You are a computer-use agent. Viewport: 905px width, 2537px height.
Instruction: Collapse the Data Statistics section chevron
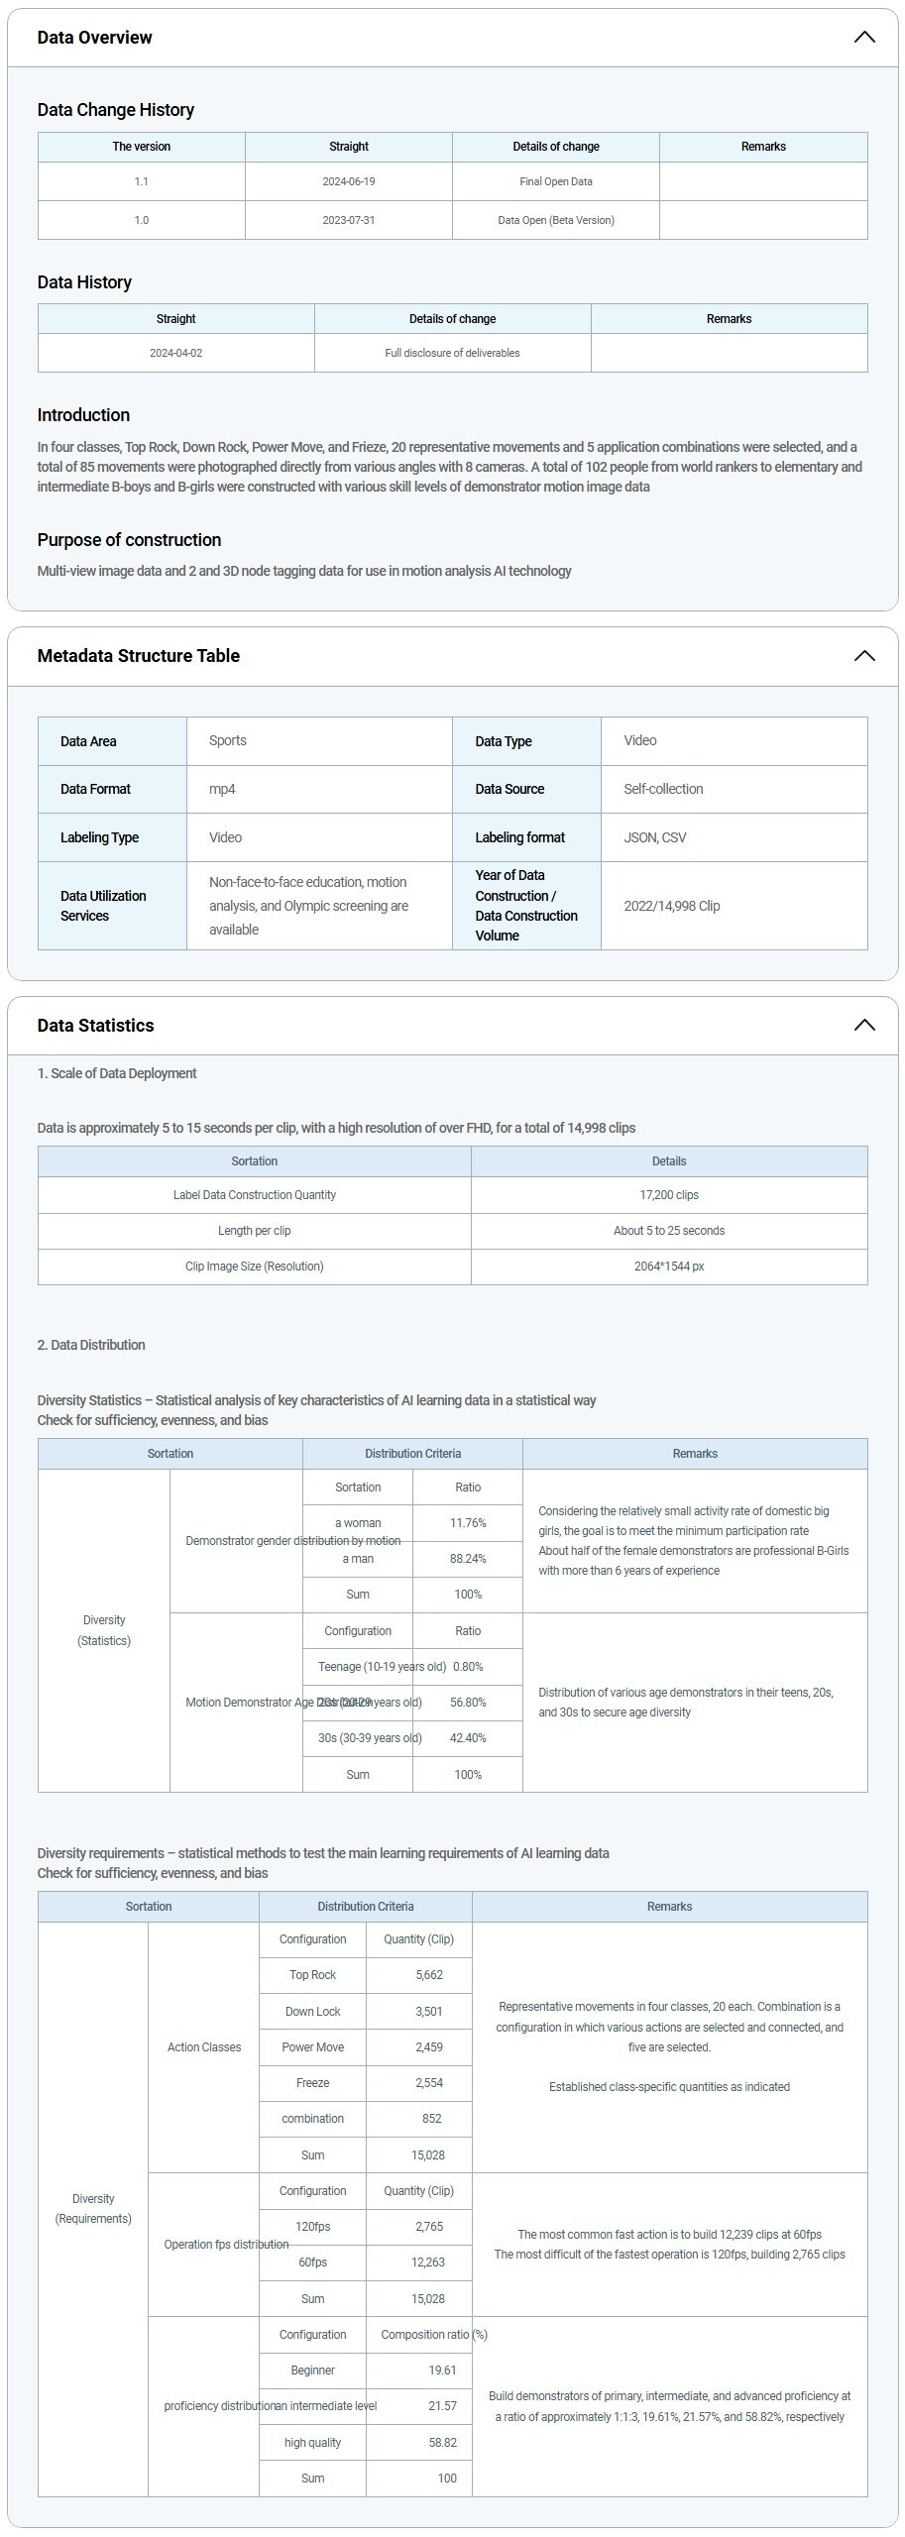(x=863, y=1025)
